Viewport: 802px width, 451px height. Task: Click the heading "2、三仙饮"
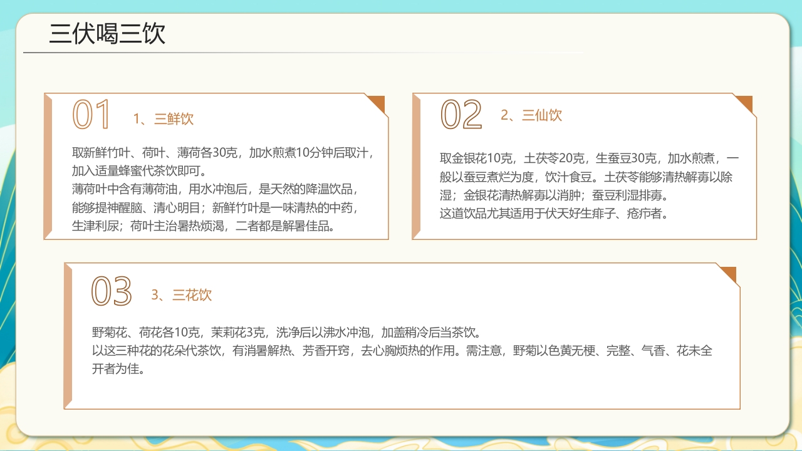[x=531, y=115]
